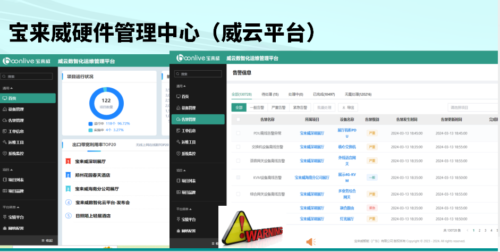500x252 pixels.
Task: Tick select-all checkbox in alarm table header
Action: tap(238, 120)
